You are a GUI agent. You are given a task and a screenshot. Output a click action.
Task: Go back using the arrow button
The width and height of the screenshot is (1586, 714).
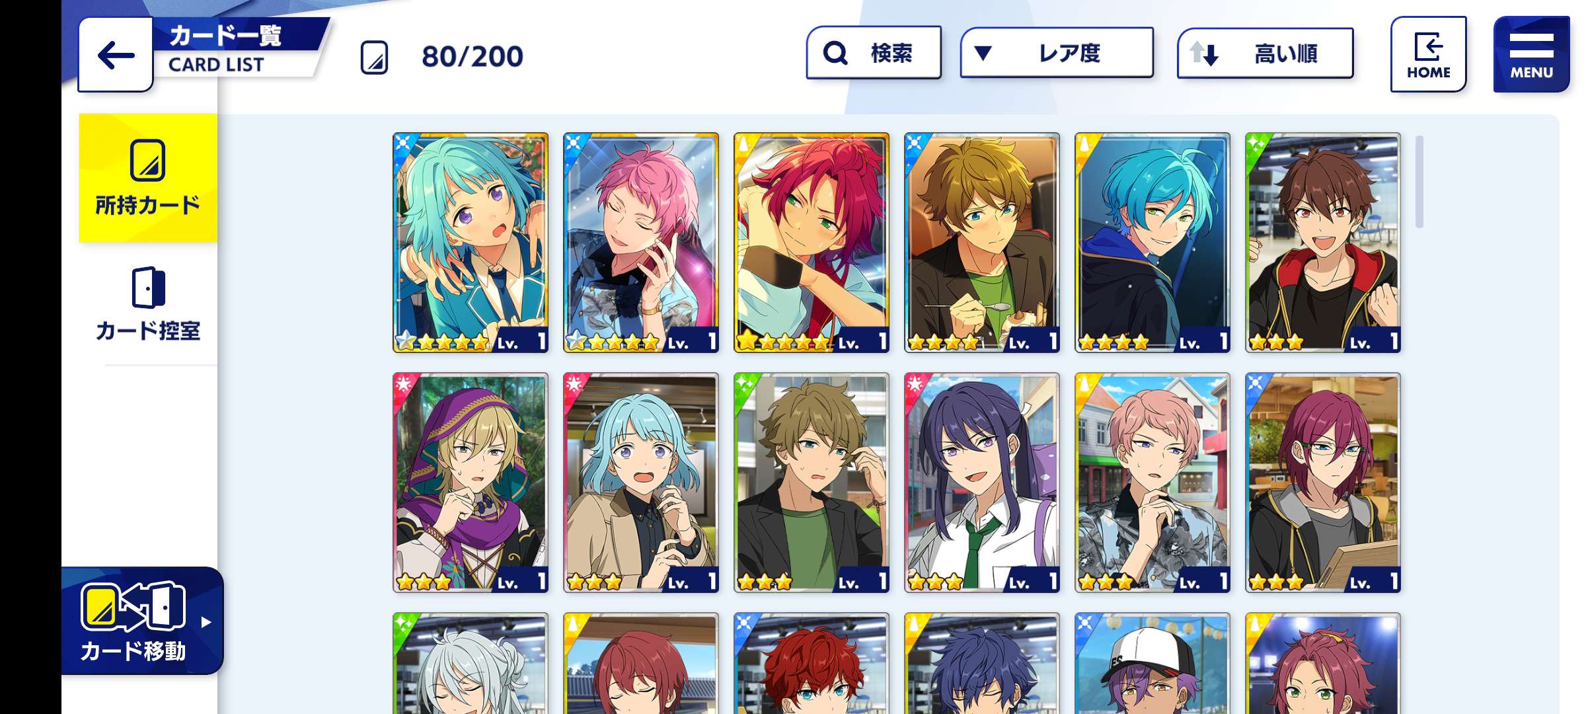pos(116,55)
